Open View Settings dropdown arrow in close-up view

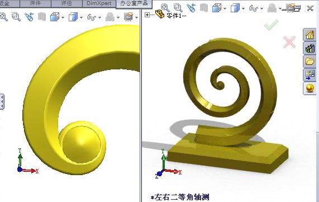(136, 17)
